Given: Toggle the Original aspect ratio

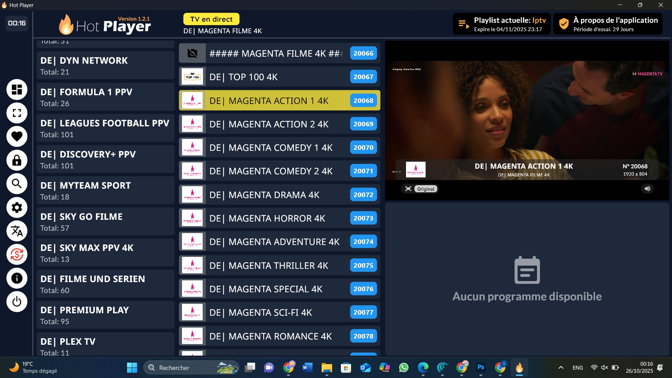Looking at the screenshot, I should click(x=425, y=189).
